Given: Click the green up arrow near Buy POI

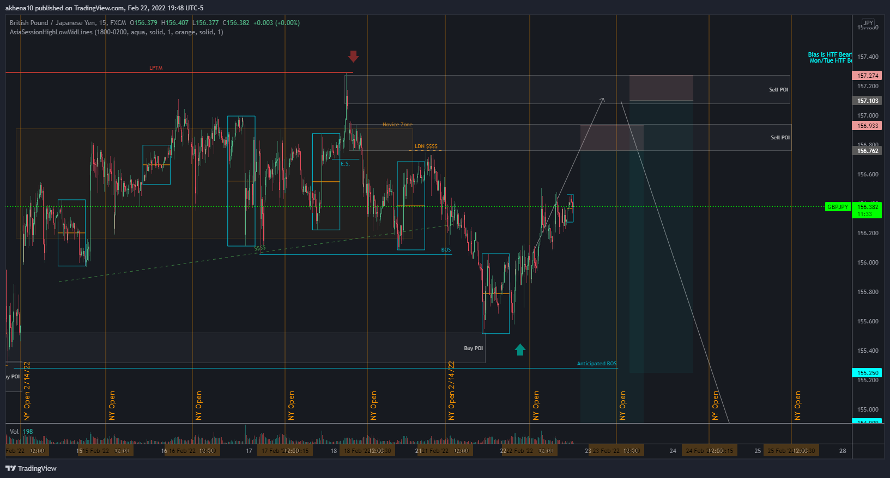Looking at the screenshot, I should click(520, 350).
